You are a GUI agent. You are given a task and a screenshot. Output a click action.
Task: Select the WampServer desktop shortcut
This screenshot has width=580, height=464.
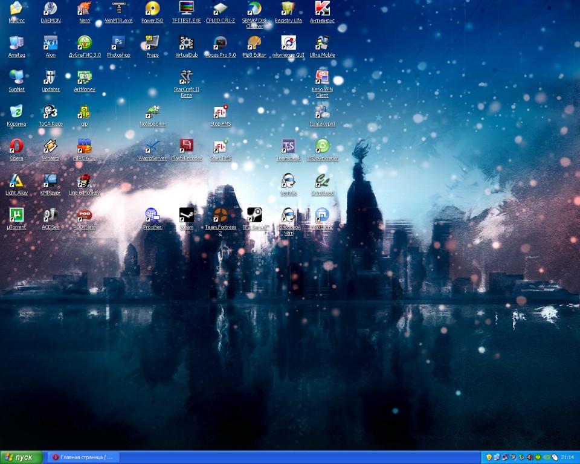click(152, 146)
